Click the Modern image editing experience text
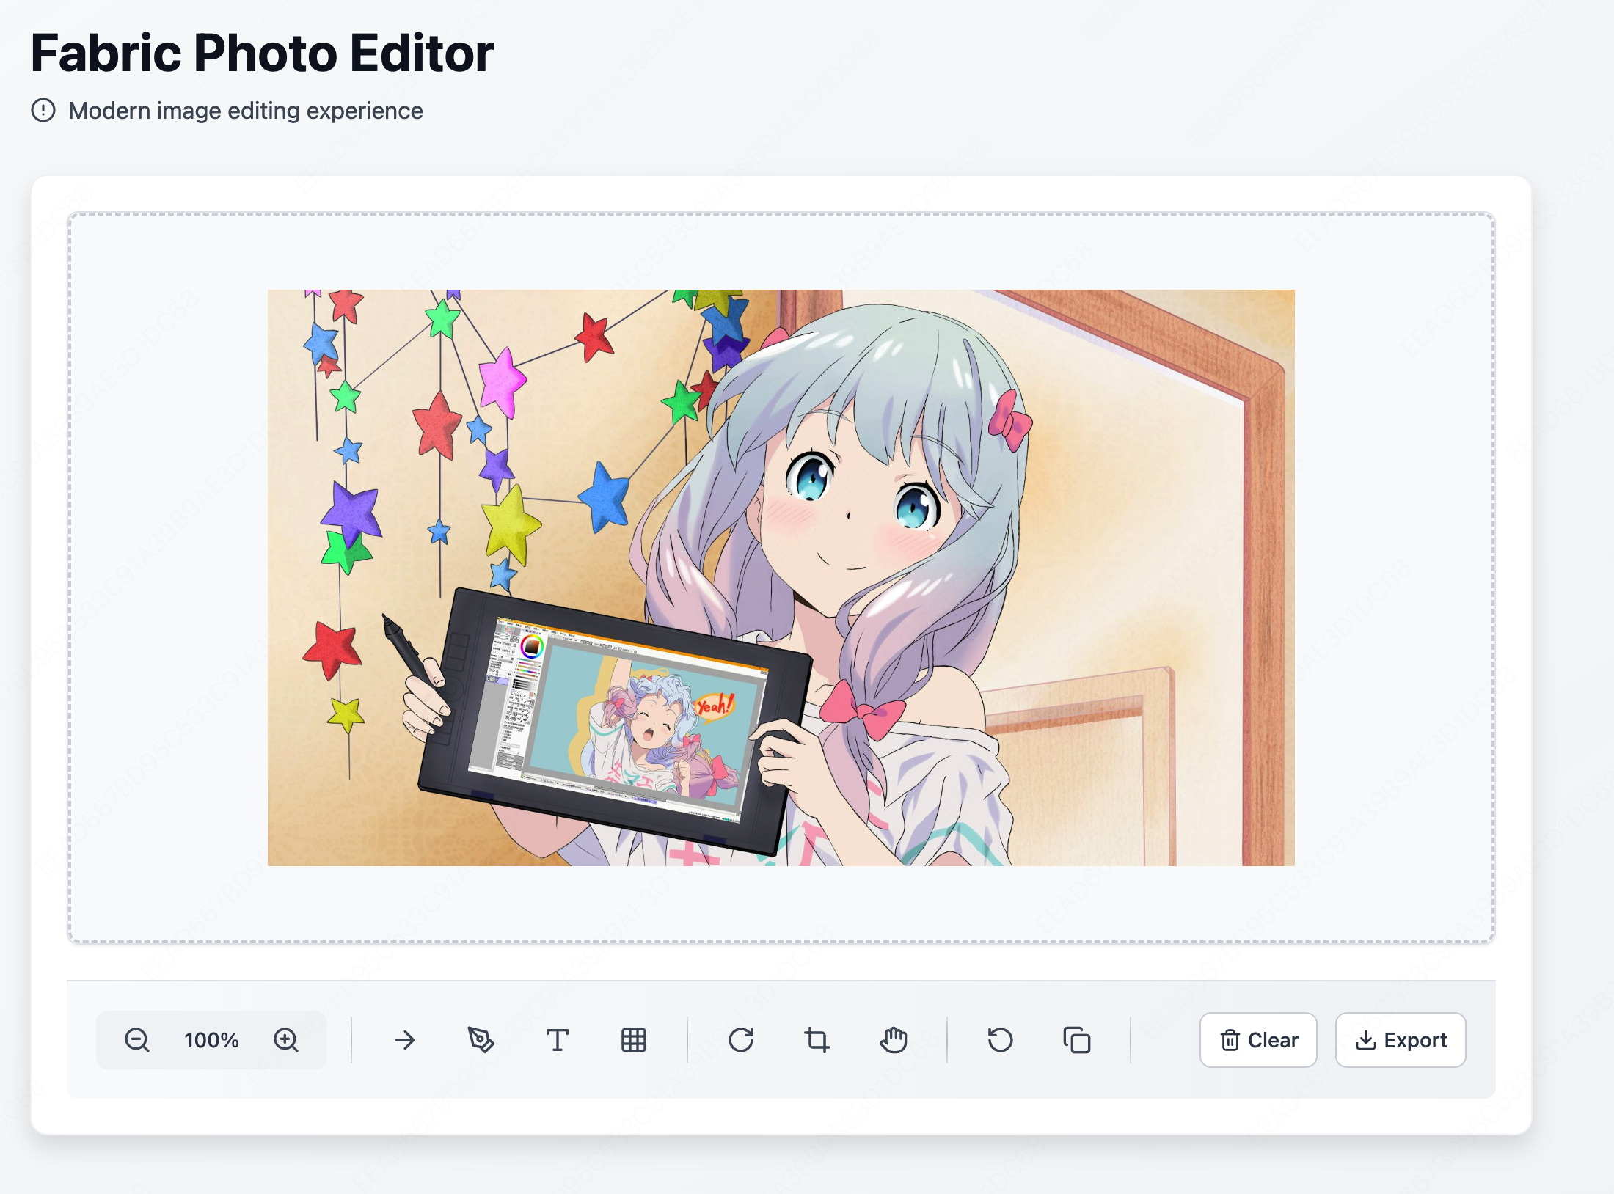Screen dimensions: 1614x1194 pos(246,111)
